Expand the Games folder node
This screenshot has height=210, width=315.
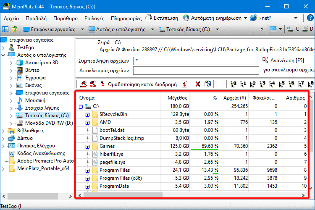tap(87, 147)
